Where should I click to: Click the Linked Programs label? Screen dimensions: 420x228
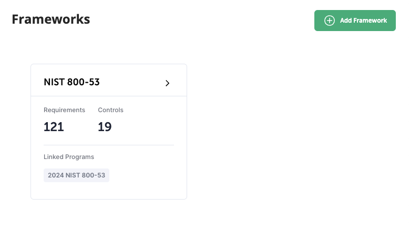click(x=69, y=157)
